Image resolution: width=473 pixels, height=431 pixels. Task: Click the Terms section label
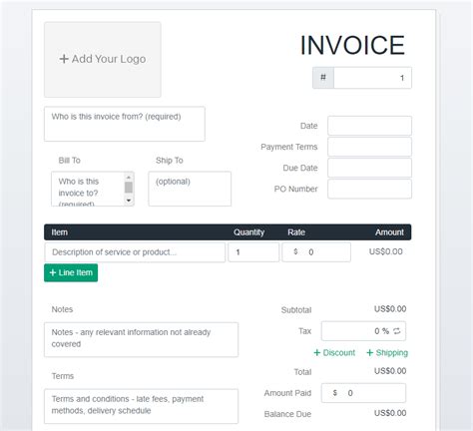63,376
